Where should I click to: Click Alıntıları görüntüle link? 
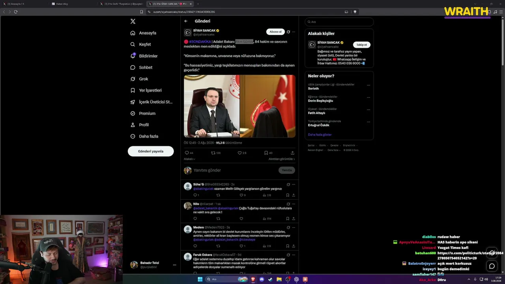[282, 159]
